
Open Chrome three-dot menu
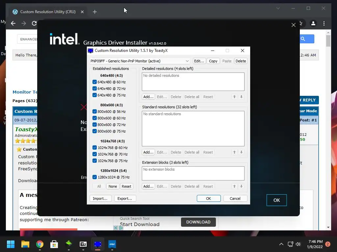(324, 23)
